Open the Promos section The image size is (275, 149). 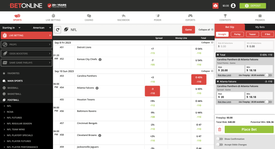(260, 17)
